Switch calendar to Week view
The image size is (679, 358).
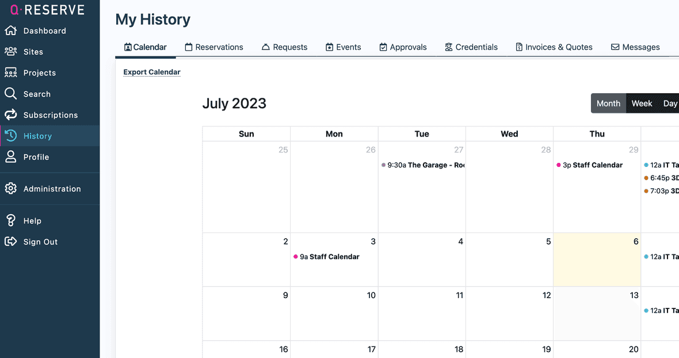pos(642,104)
